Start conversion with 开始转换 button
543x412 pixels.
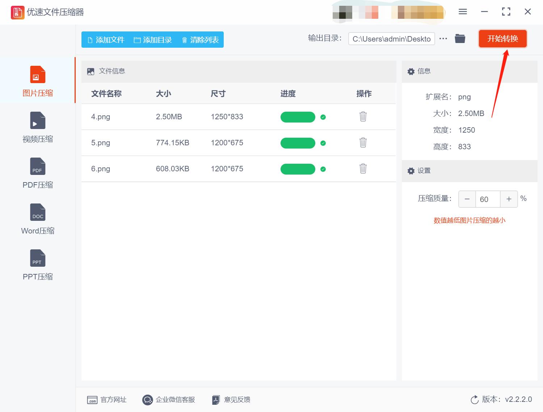(503, 39)
